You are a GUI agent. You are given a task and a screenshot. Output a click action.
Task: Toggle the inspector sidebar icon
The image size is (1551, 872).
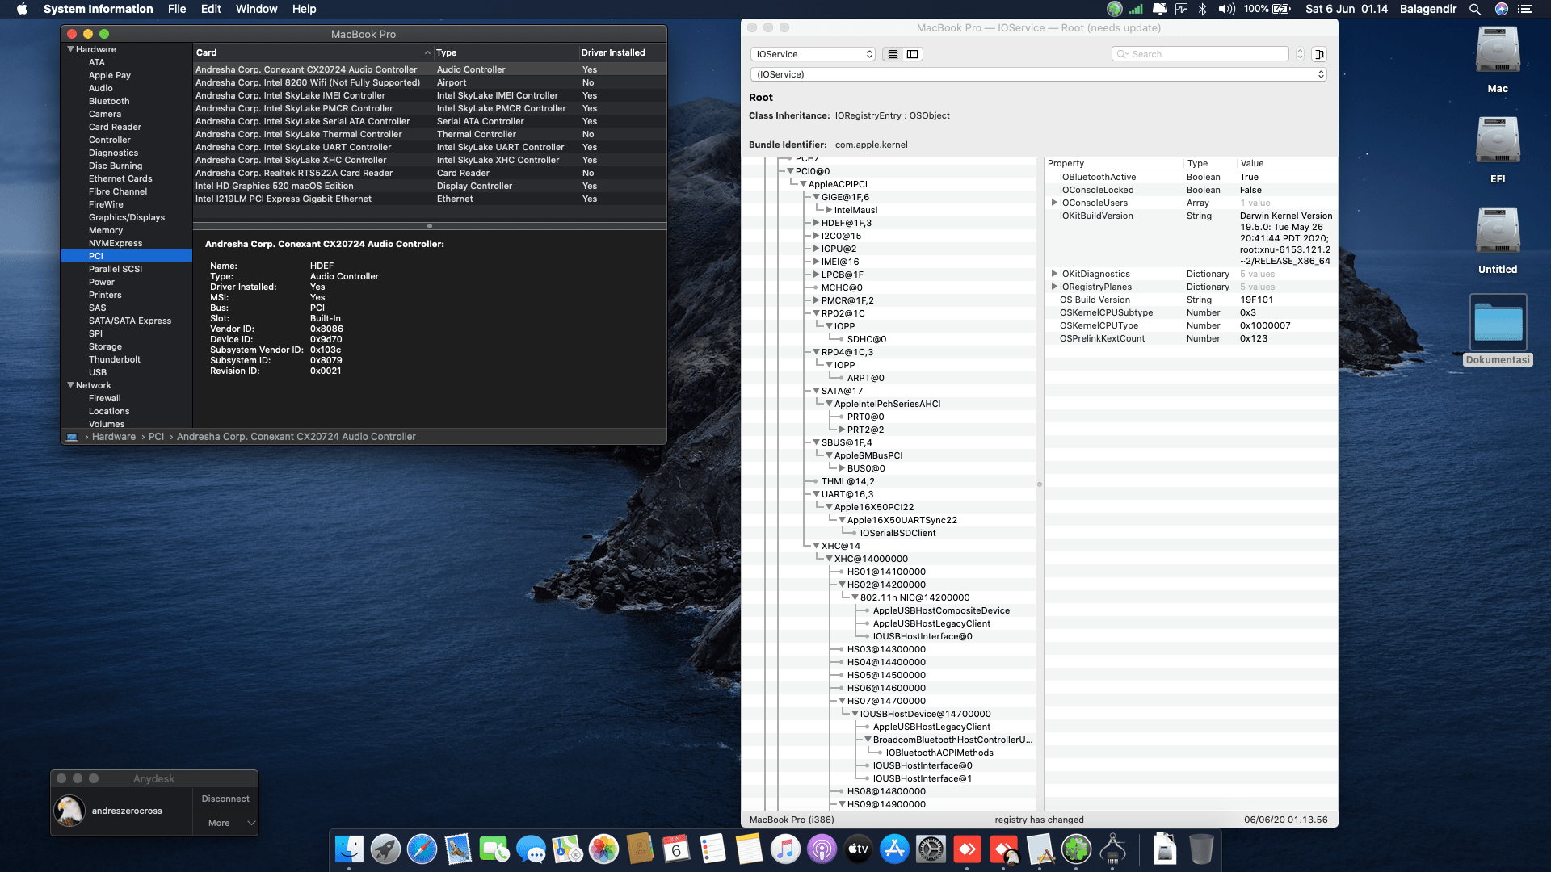[1319, 54]
